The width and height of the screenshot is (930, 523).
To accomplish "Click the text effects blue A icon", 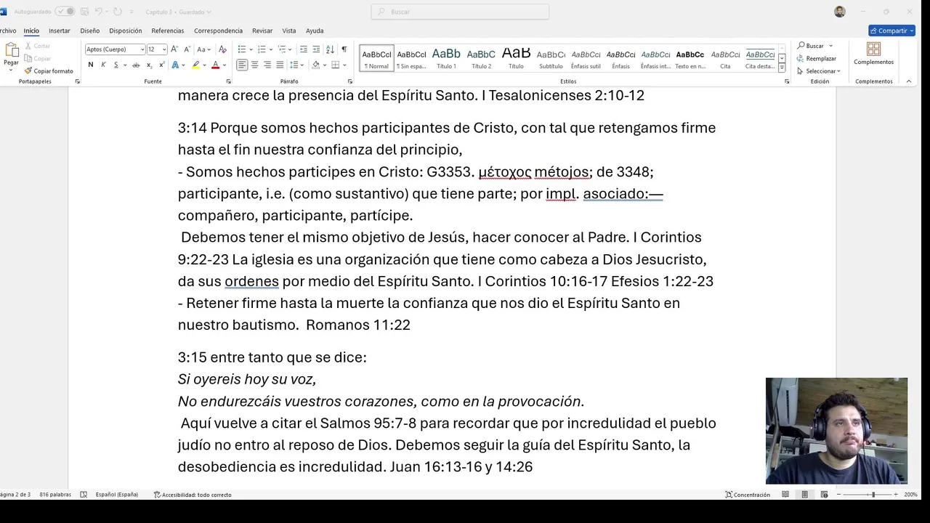I will [175, 65].
